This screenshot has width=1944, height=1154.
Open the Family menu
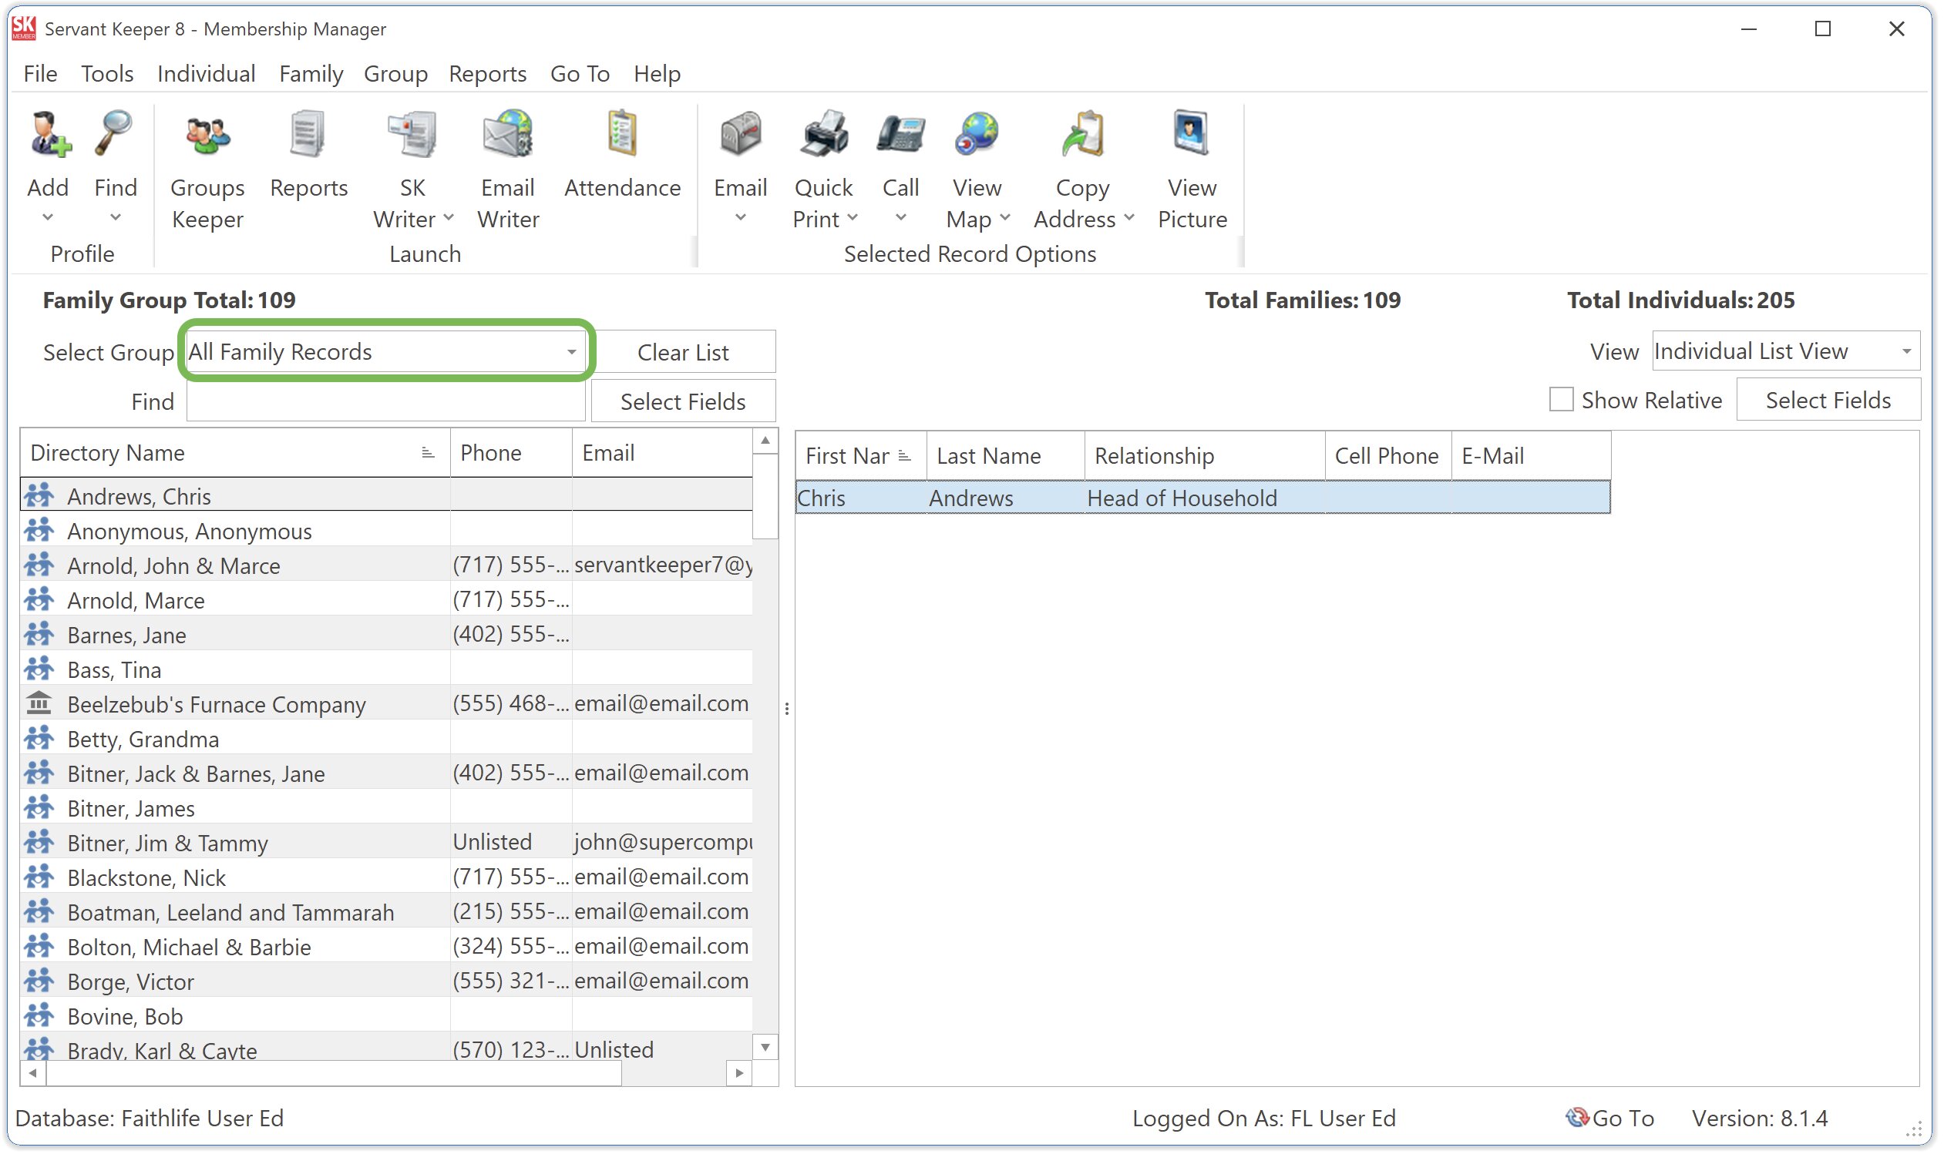311,74
